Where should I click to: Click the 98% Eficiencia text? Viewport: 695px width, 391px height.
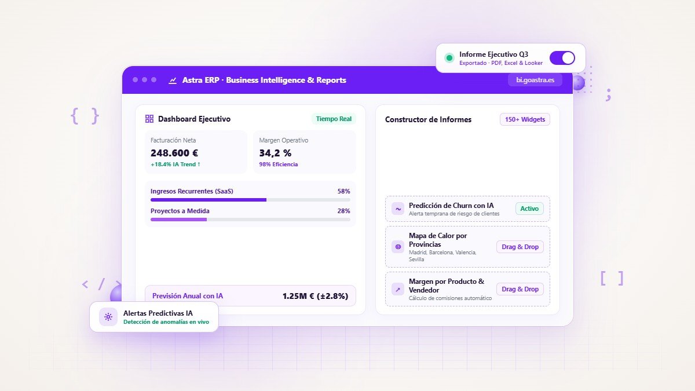278,165
